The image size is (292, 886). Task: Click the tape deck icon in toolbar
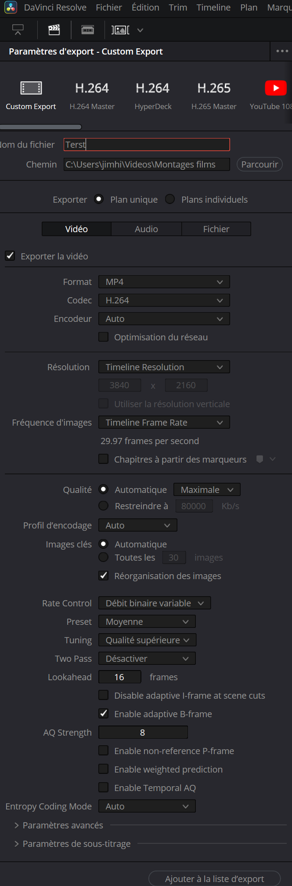(x=88, y=30)
